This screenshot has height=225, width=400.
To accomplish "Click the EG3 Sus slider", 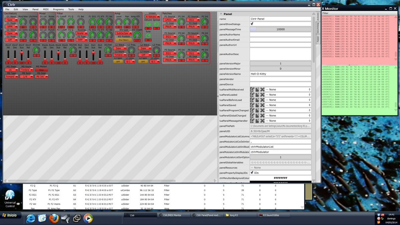I will 93,55.
